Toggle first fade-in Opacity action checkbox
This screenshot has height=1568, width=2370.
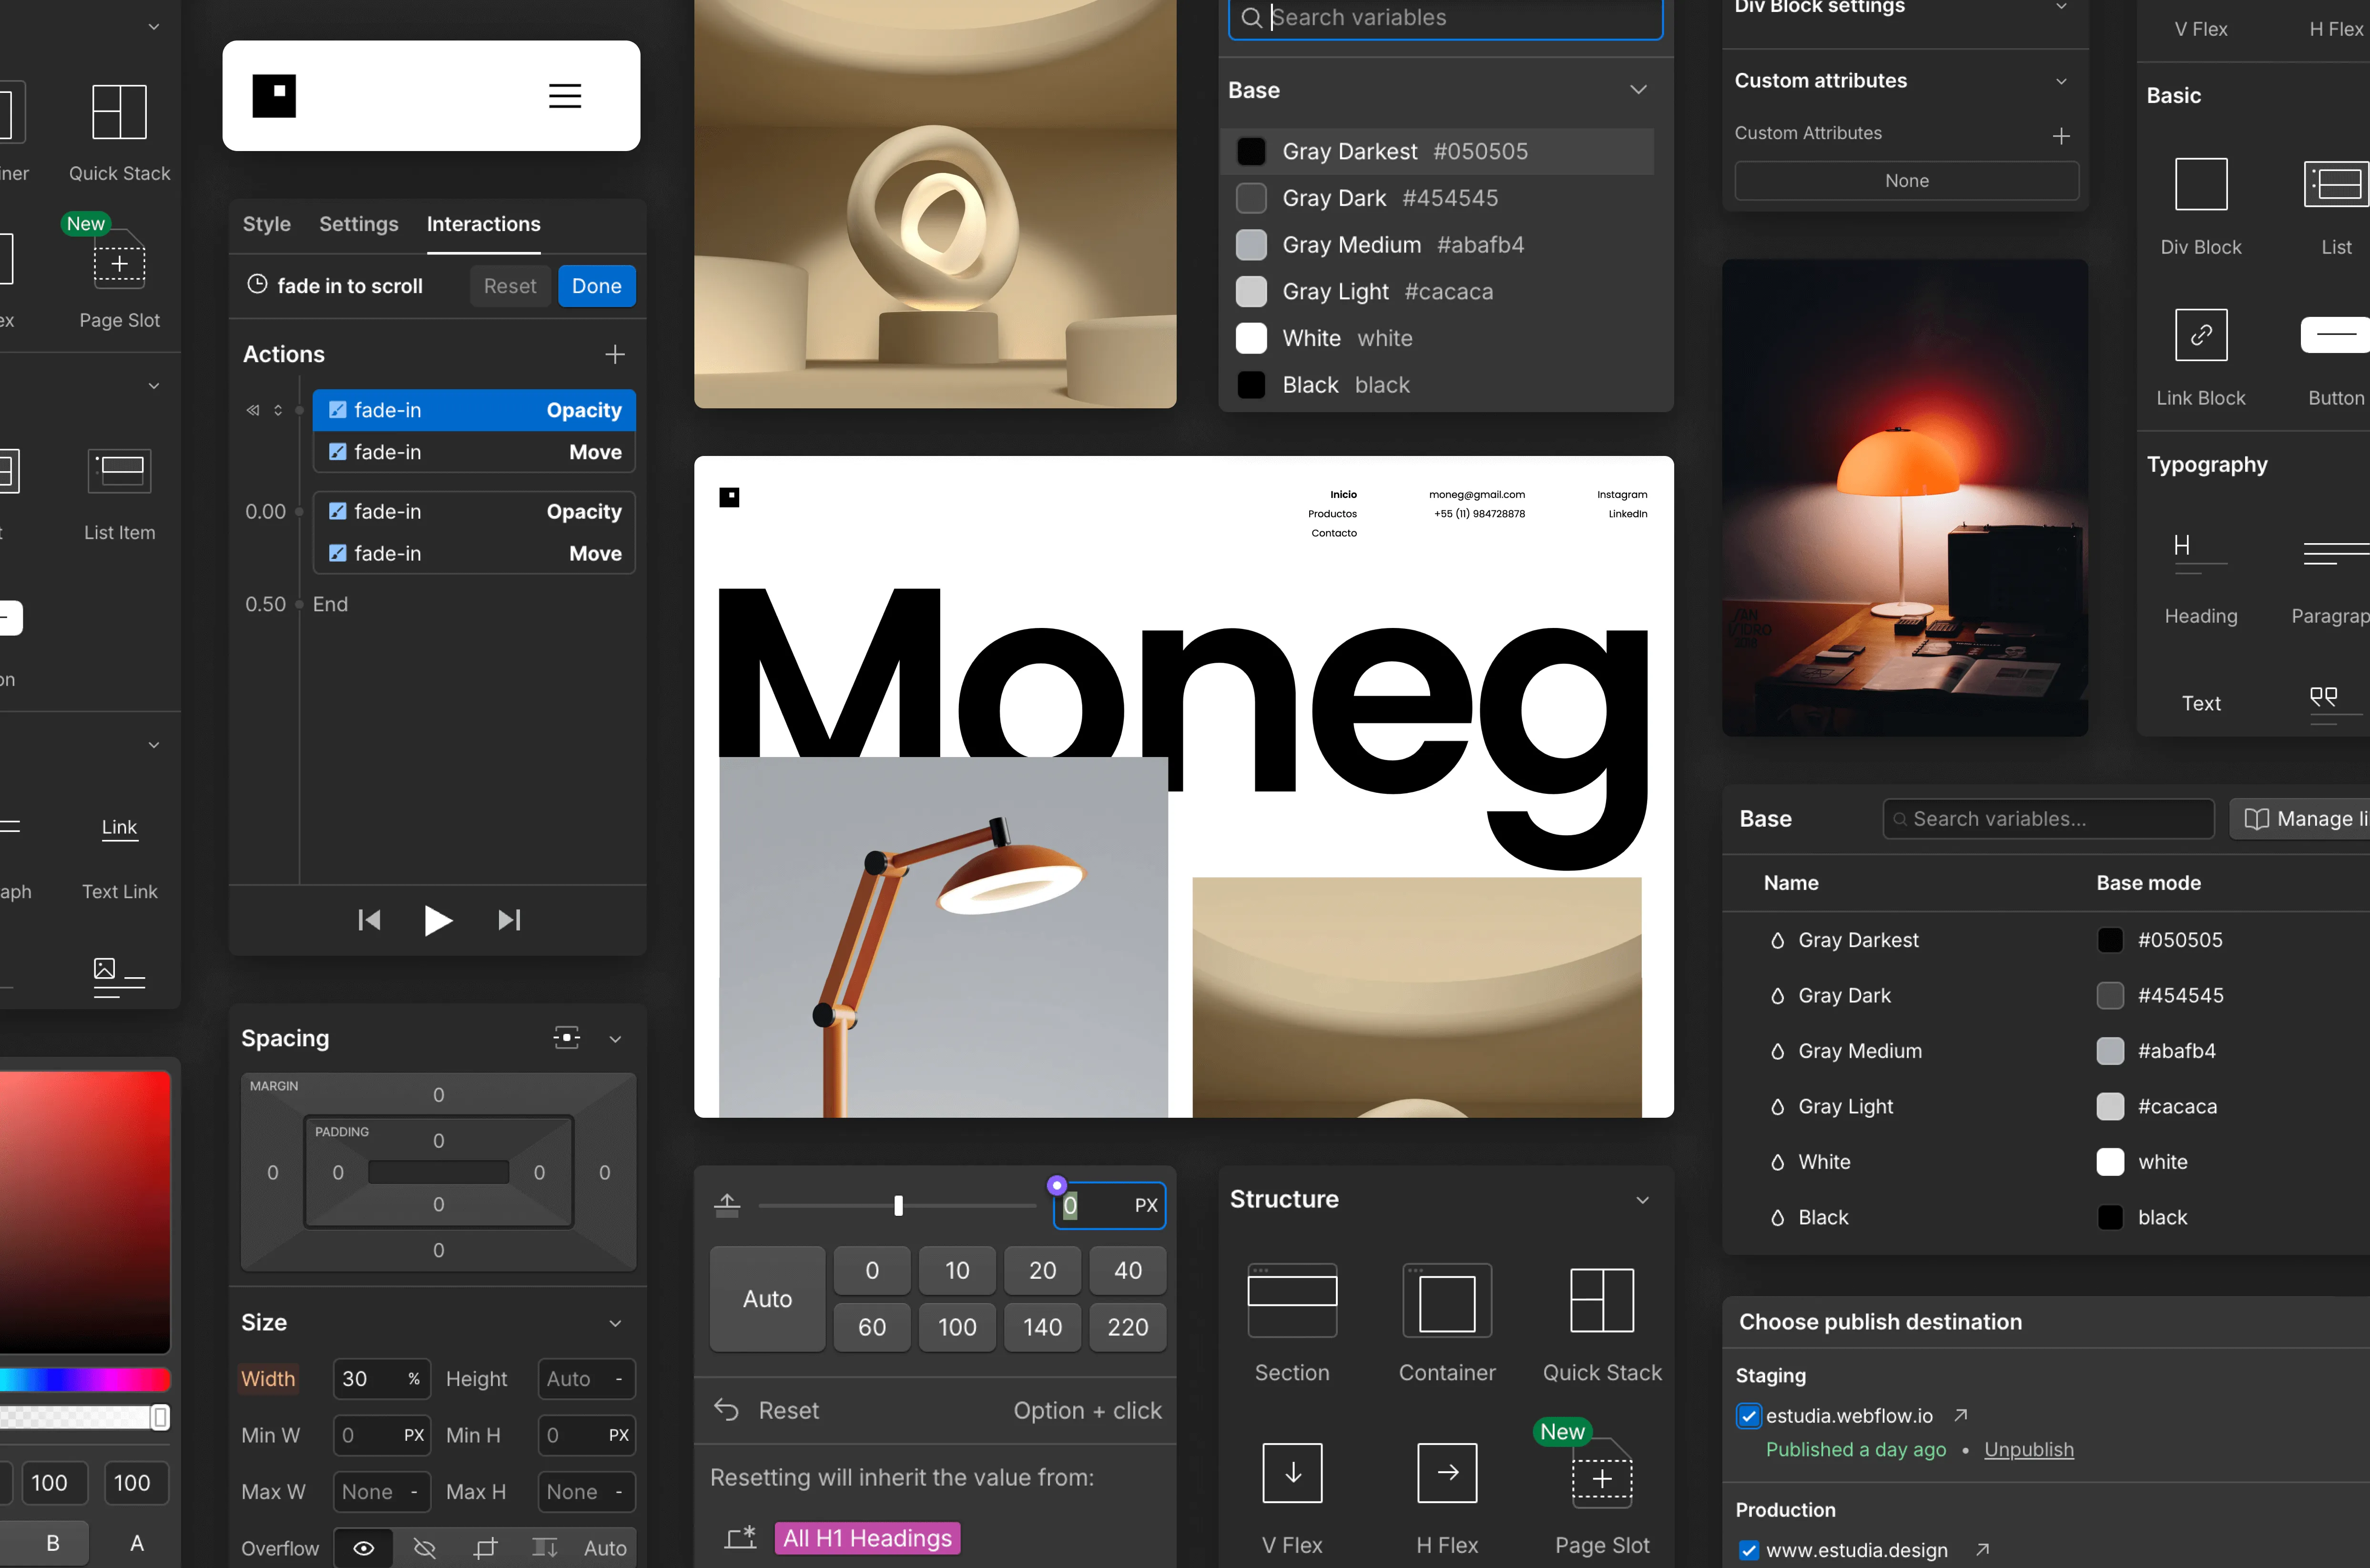[338, 410]
